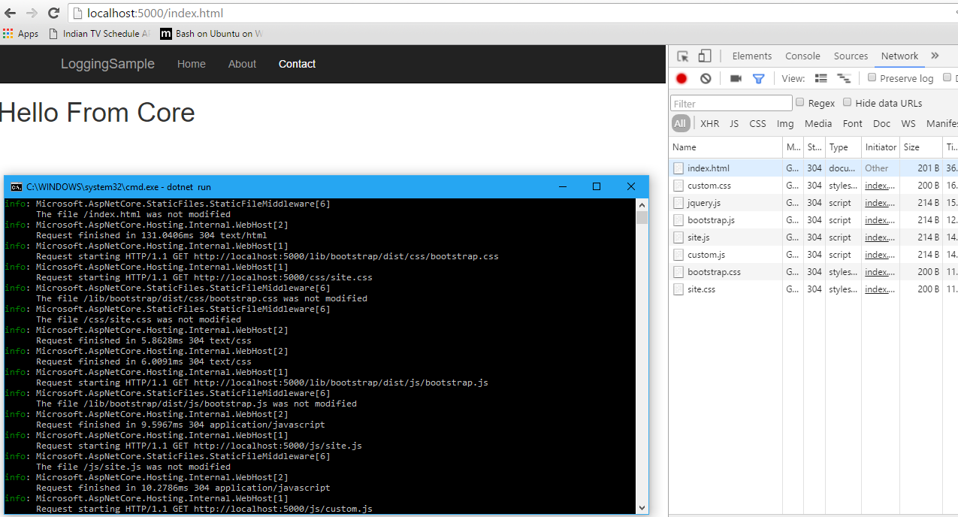Enable the Preserve log checkbox
The image size is (958, 517).
[x=872, y=77]
